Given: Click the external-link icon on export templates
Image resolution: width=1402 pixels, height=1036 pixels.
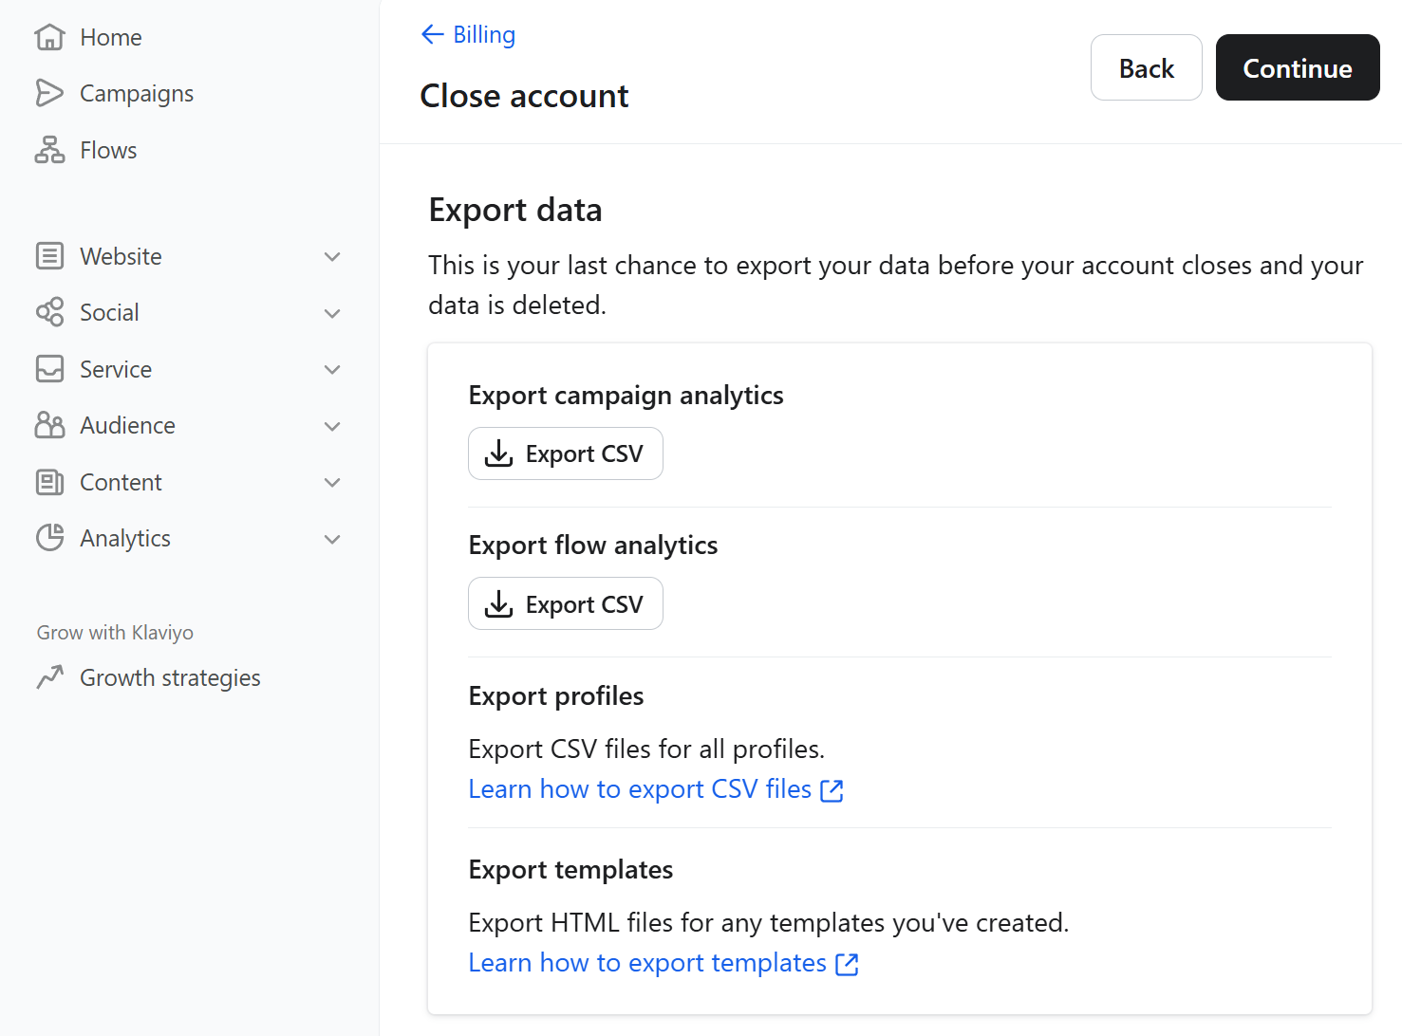Looking at the screenshot, I should (846, 963).
